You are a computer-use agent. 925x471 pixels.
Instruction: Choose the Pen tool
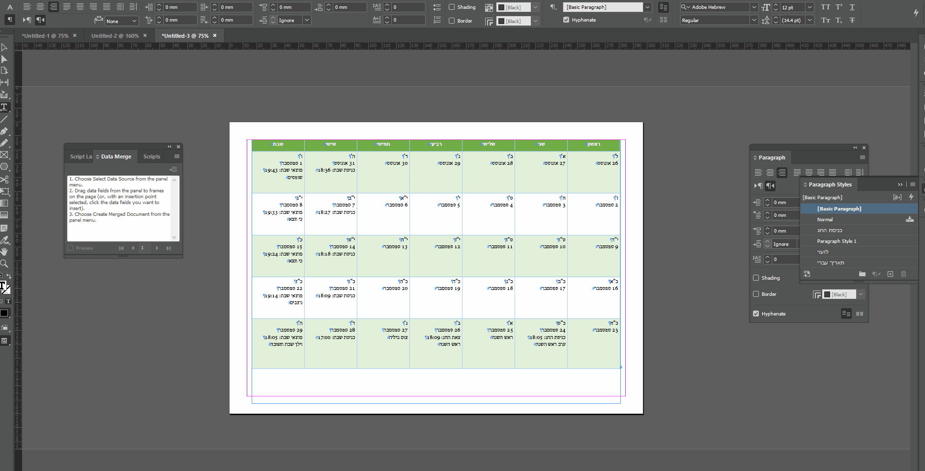[4, 131]
